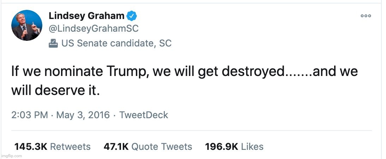This screenshot has height=159, width=386.
Task: Show the 47.1K Quote Tweets
Action: coord(148,147)
